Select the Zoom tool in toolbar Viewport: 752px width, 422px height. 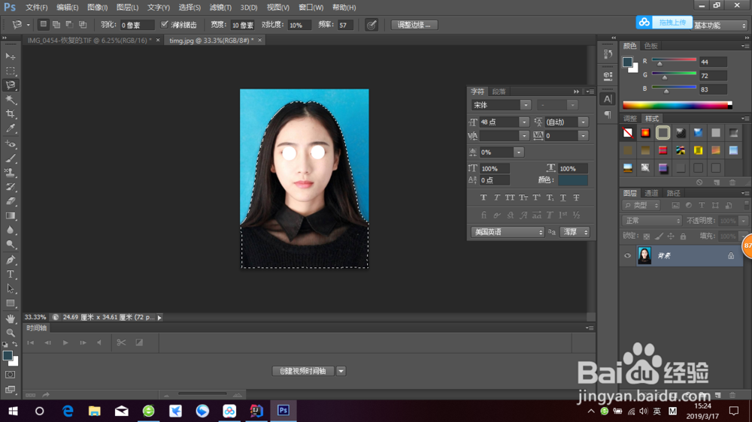[11, 333]
